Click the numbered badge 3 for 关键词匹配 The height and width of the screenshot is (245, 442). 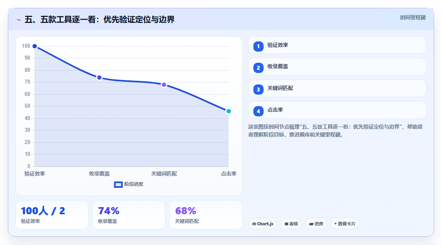pos(258,90)
